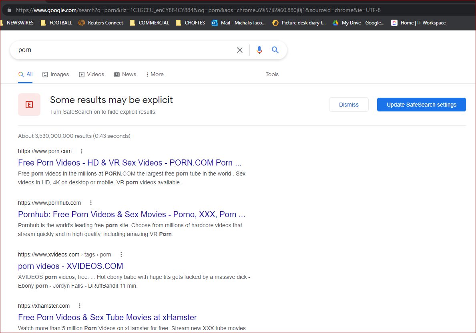Switch to the Videos tab

[x=91, y=75]
